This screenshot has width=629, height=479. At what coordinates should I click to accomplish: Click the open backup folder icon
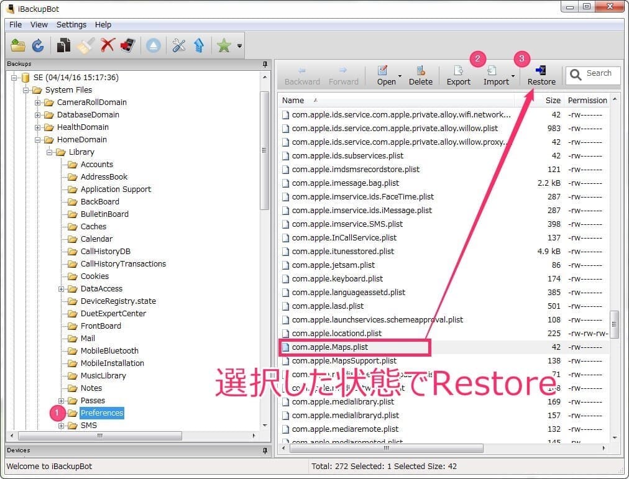pos(18,45)
